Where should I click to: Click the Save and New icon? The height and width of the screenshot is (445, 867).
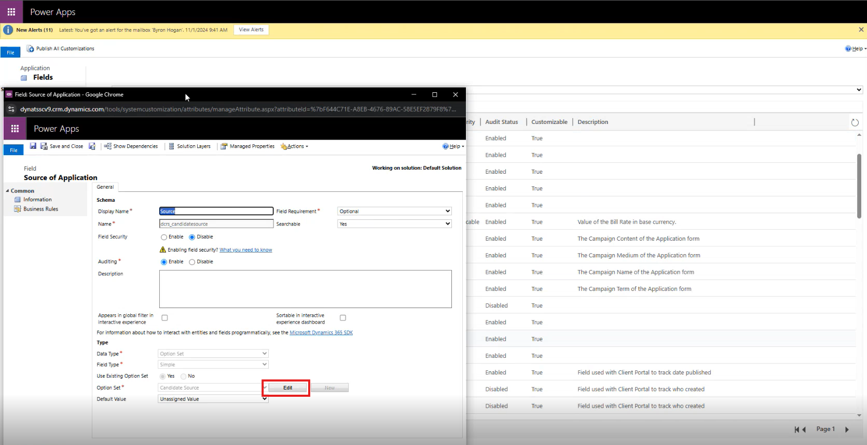point(92,146)
